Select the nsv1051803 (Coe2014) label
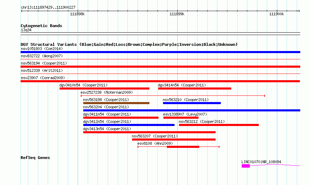The height and width of the screenshot is (185, 310). click(42, 49)
